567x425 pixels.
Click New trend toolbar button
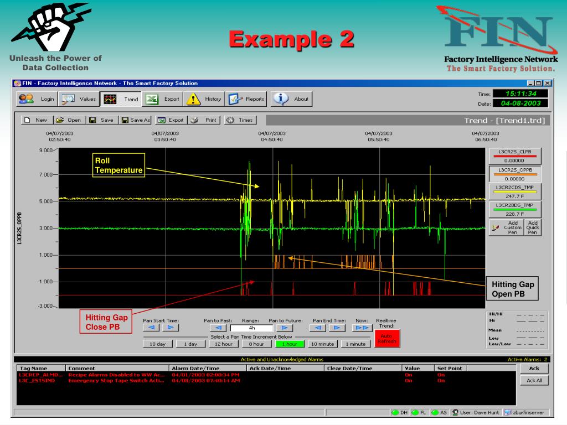[x=37, y=120]
